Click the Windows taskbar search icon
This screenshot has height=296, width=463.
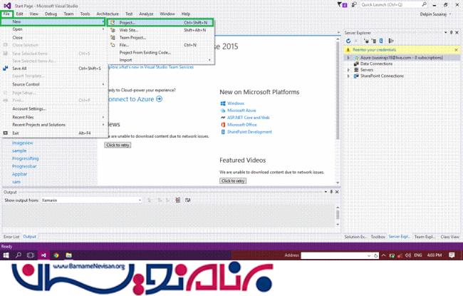pyautogui.click(x=19, y=255)
